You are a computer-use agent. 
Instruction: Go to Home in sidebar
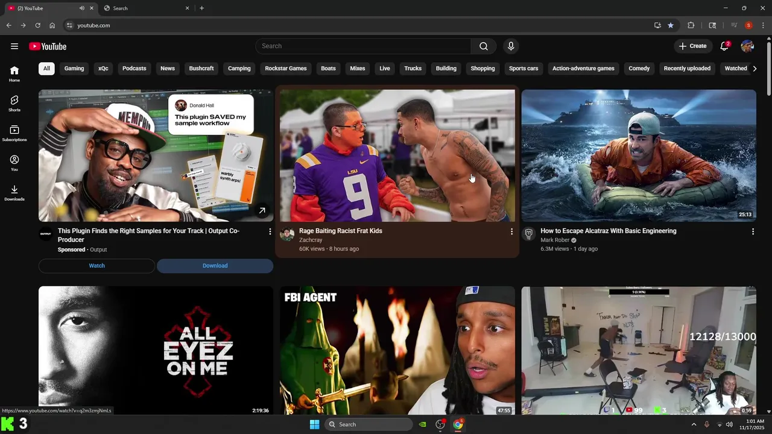point(14,74)
